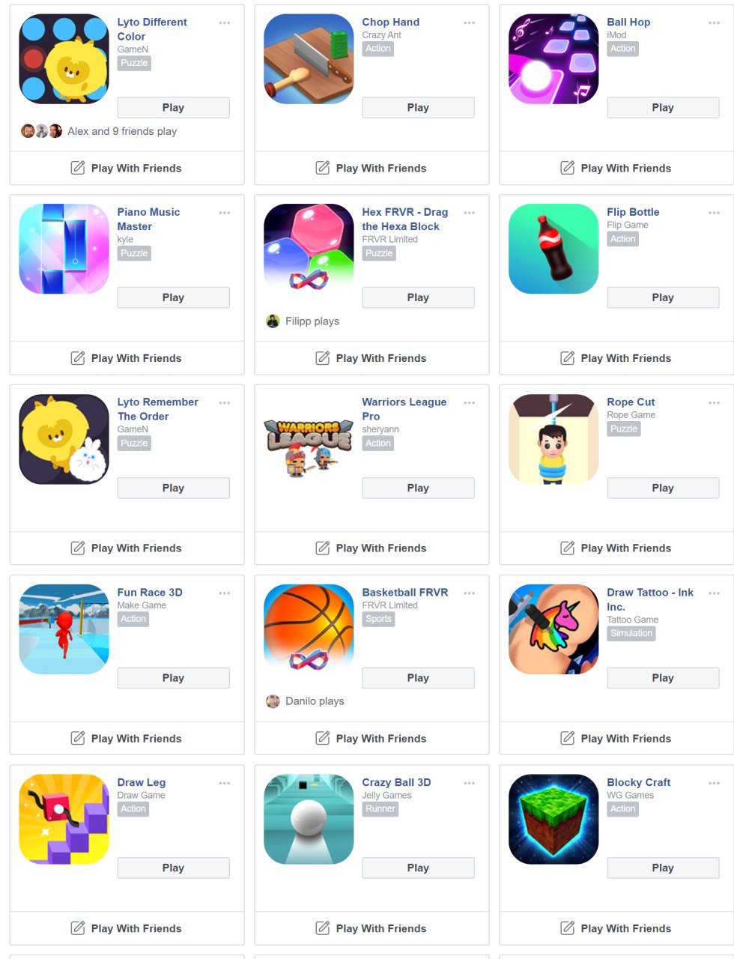Click the Draw Tattoo unicorn icon
Viewport: 734px width, 959px height.
click(x=553, y=629)
